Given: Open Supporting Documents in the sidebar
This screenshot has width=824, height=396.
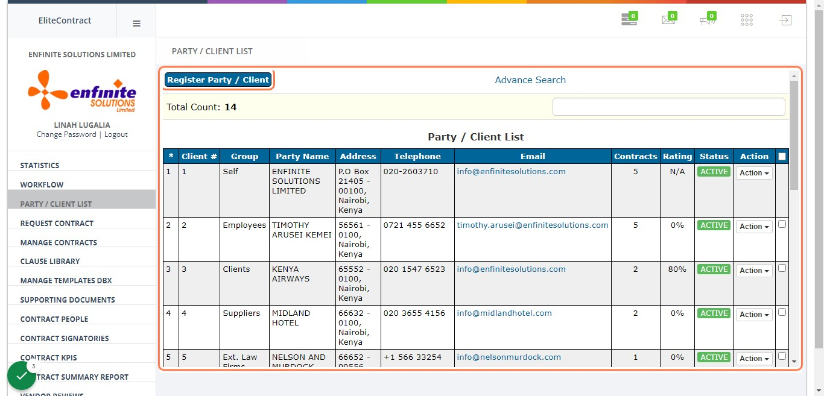Looking at the screenshot, I should 68,300.
